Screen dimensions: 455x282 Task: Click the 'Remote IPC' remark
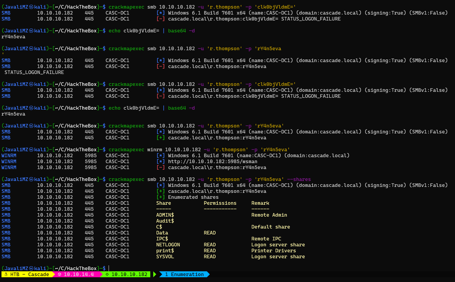coord(266,239)
